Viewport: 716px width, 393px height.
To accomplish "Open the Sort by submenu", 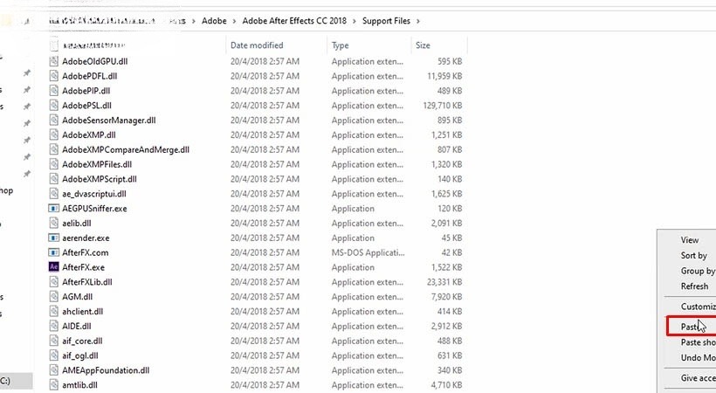I will (693, 255).
